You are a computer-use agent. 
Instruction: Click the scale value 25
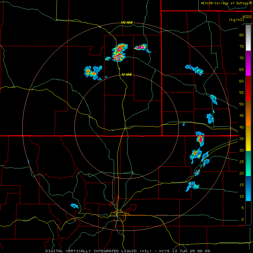[241, 162]
